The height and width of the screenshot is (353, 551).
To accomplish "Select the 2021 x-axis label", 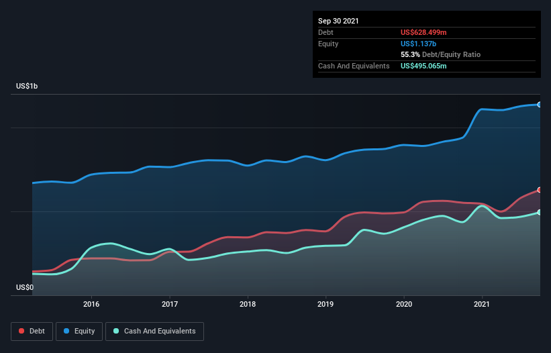I will pyautogui.click(x=482, y=304).
